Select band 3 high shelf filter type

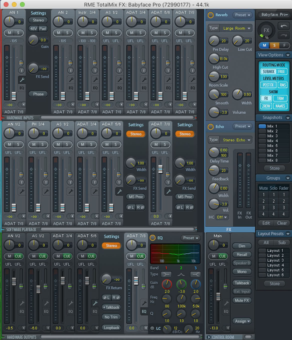195,274
